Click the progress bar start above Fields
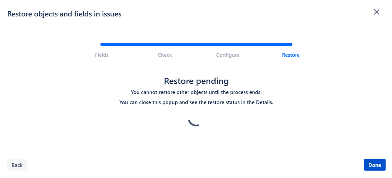392x178 pixels. pos(102,44)
